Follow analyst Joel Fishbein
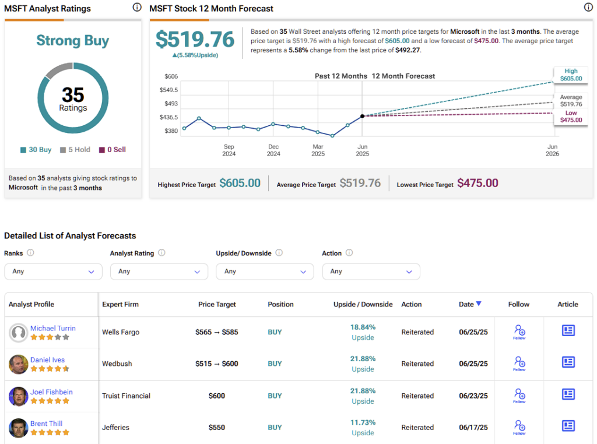Viewport: 597px width, 444px height. (x=519, y=395)
